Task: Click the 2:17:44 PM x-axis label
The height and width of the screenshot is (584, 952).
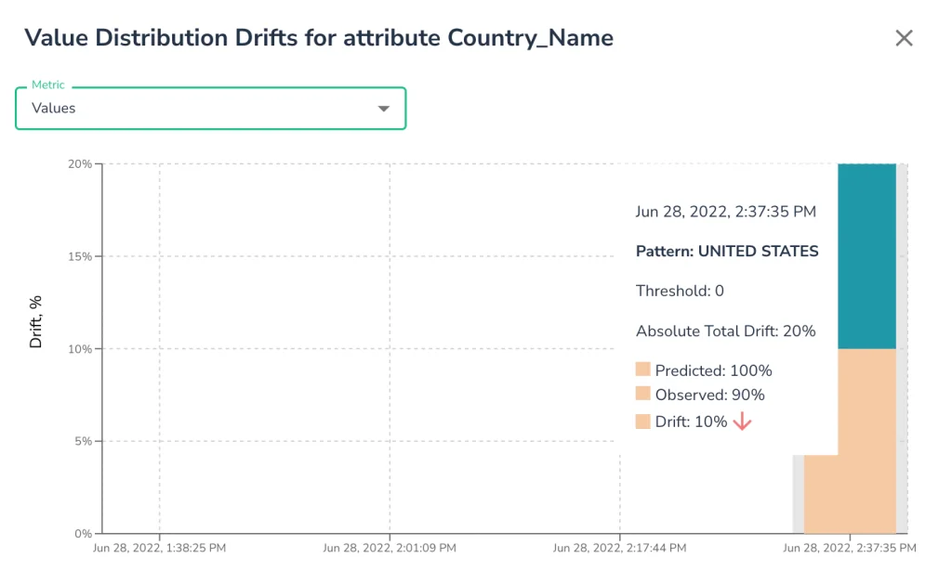Action: coord(619,548)
